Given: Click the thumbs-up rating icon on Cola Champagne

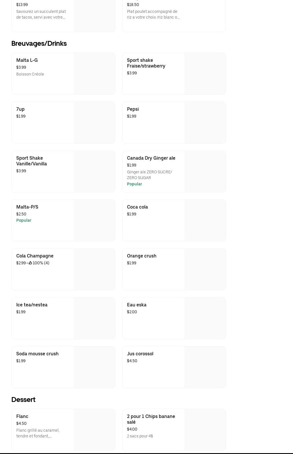Looking at the screenshot, I should coord(30,263).
